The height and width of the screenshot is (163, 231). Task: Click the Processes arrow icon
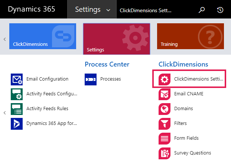[x=91, y=79]
